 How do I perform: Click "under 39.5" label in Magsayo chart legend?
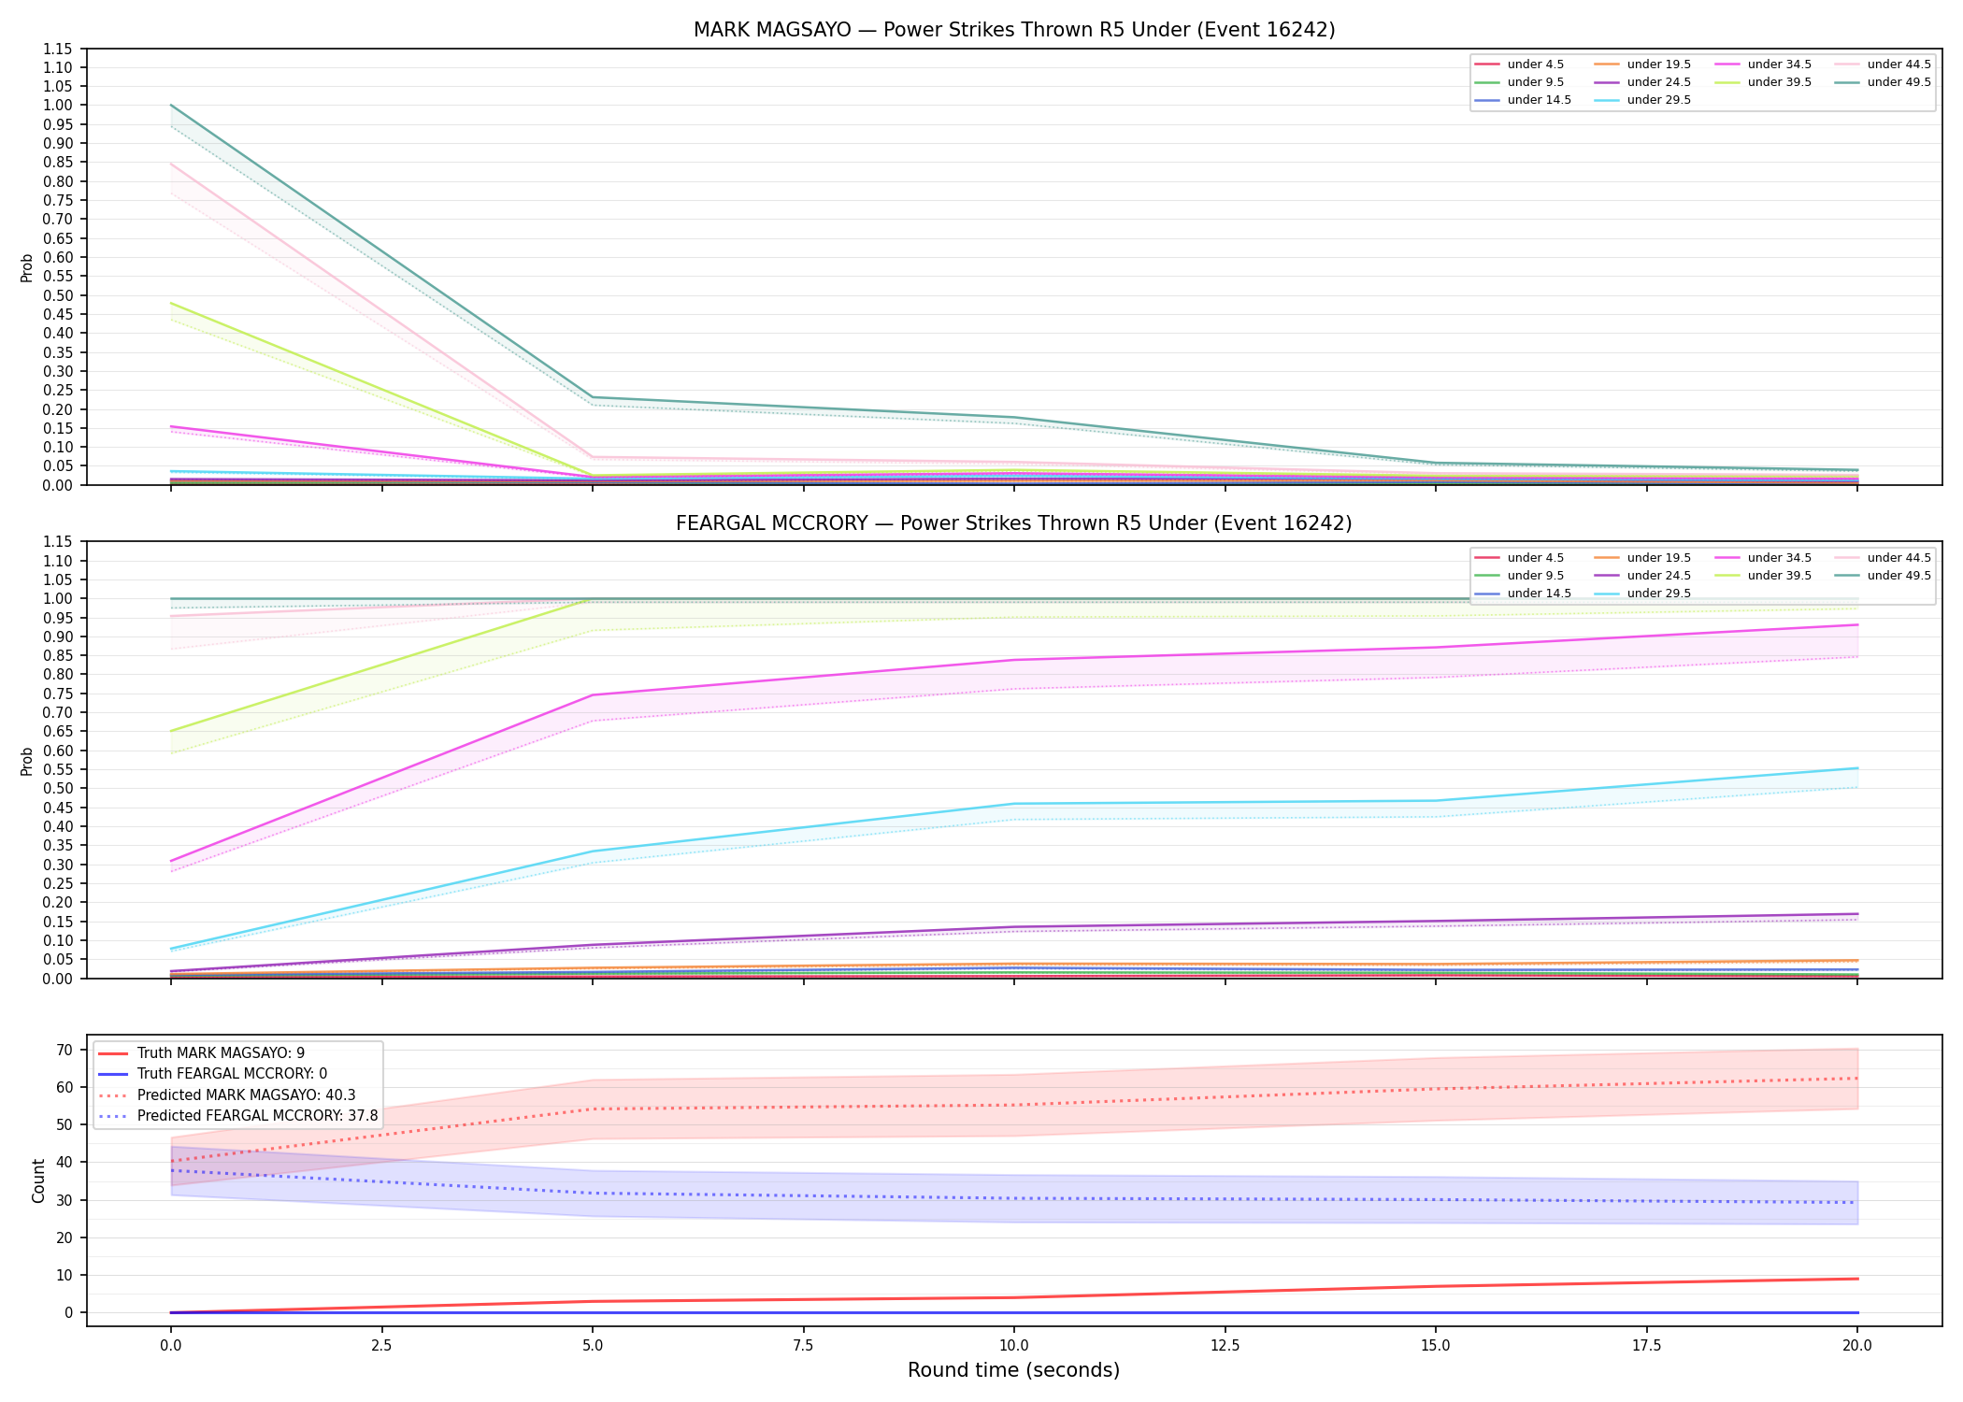[x=1779, y=82]
